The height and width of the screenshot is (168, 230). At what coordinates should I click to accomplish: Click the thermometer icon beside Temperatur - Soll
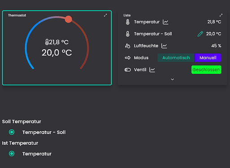(128, 34)
